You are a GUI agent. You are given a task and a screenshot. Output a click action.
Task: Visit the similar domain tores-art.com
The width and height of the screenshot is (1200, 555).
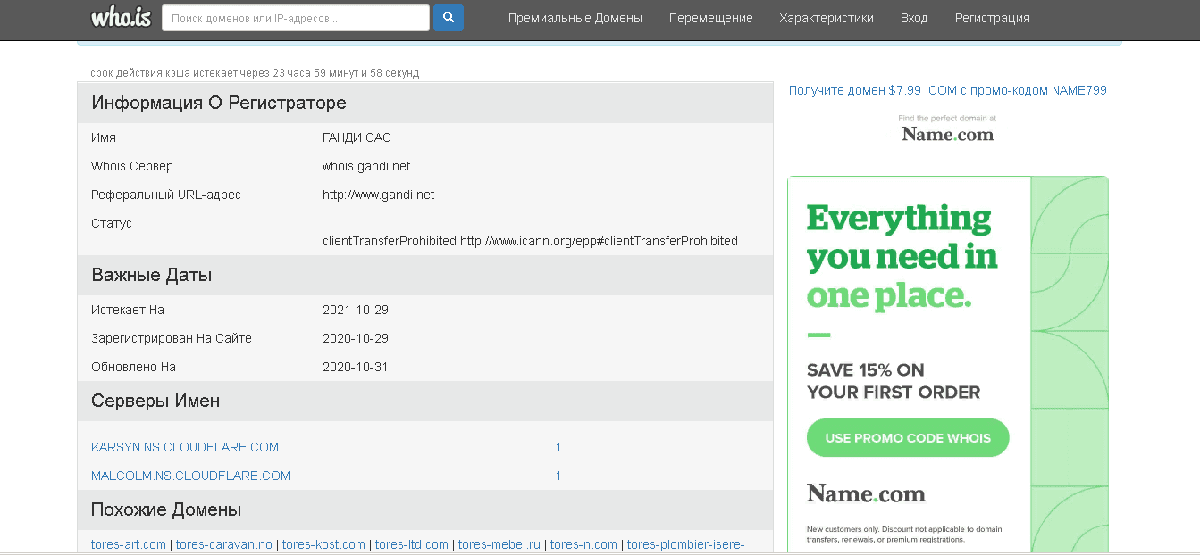pyautogui.click(x=129, y=544)
